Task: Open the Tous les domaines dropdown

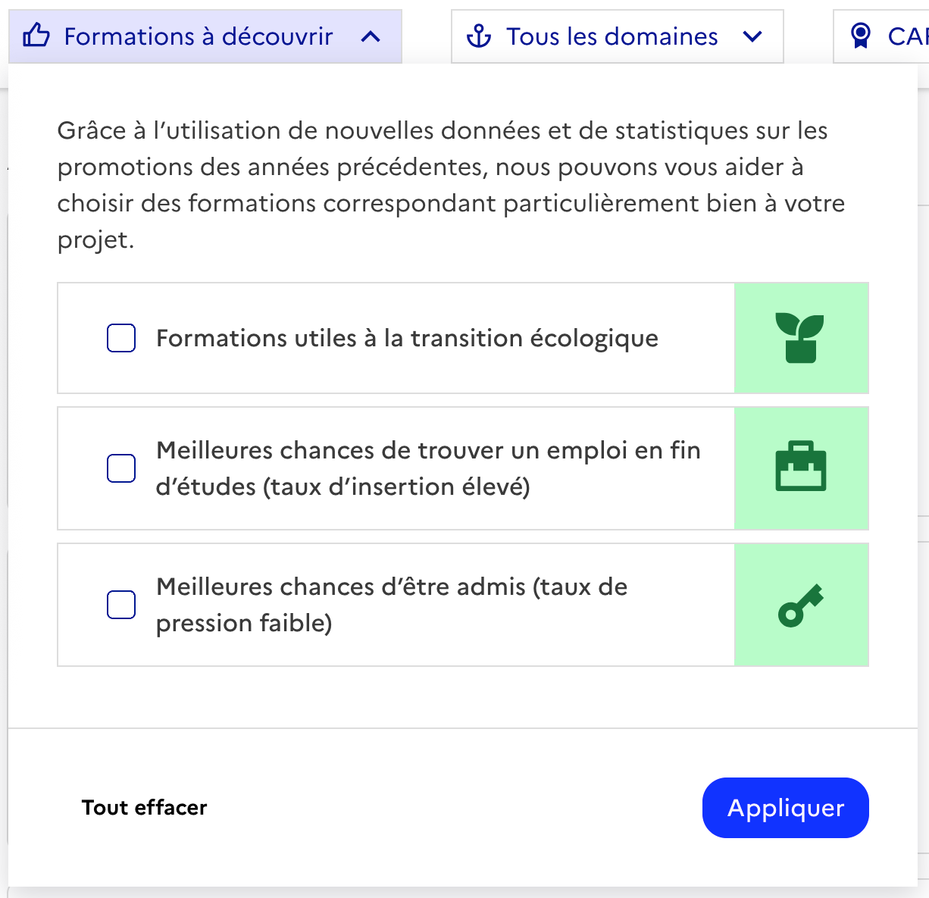Action: (x=612, y=36)
